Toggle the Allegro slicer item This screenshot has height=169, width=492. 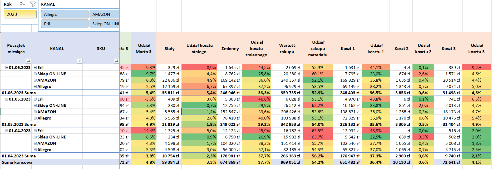(x=65, y=14)
